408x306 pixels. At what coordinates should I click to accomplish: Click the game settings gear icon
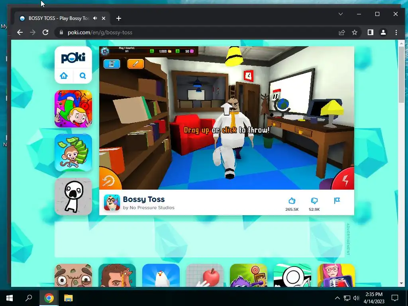(105, 51)
